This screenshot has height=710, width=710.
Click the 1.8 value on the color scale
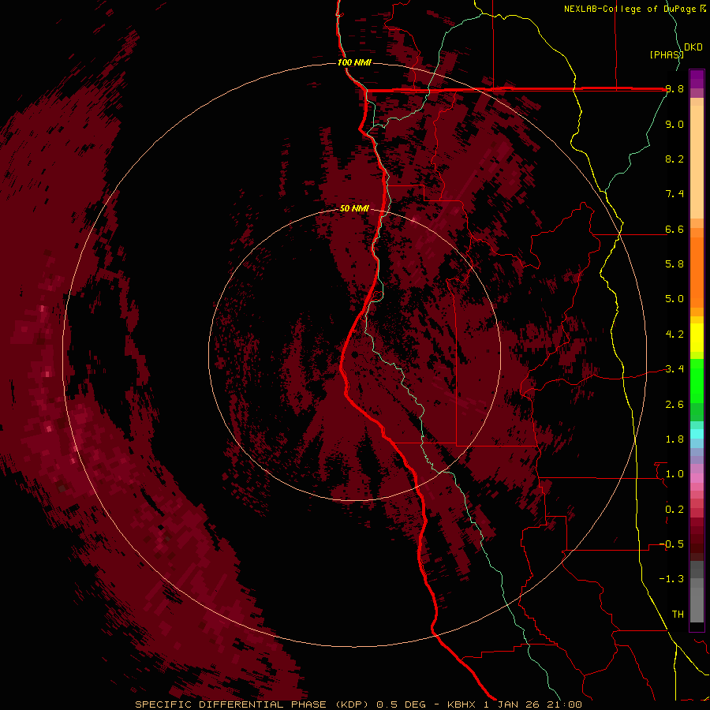(x=674, y=439)
